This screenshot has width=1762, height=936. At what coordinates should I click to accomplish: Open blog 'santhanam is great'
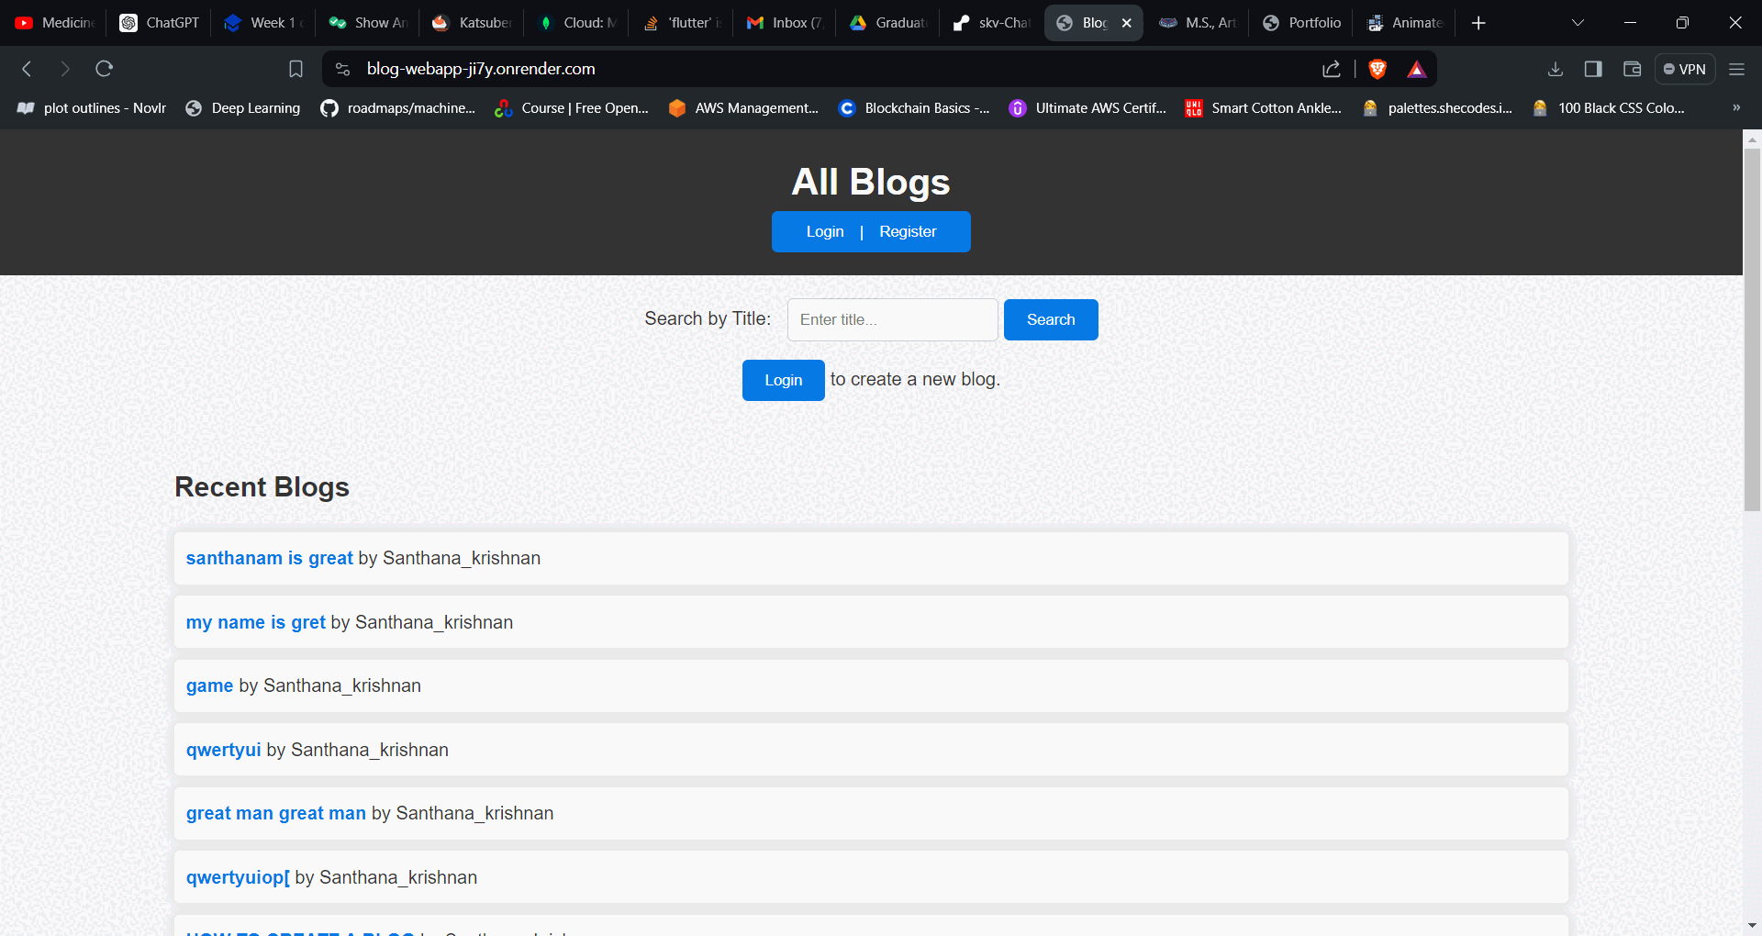point(270,558)
